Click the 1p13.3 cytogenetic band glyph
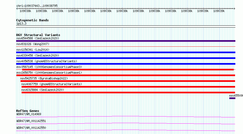This screenshot has height=134, width=243. pos(126,26)
